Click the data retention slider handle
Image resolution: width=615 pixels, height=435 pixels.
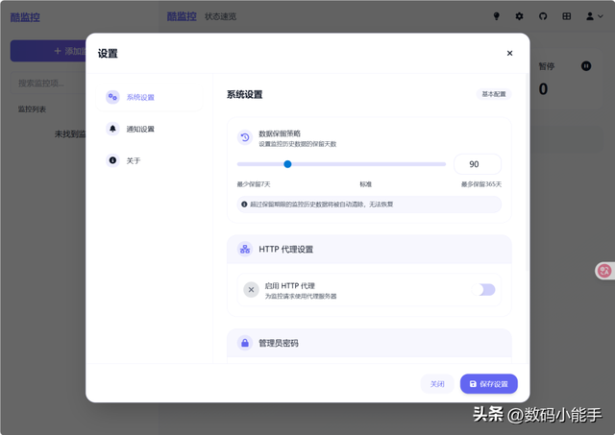(x=287, y=164)
